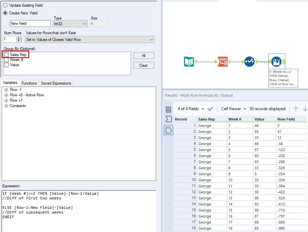This screenshot has height=232, width=308.
Task: Select the Input Data tool on the canvas
Action: (189, 61)
